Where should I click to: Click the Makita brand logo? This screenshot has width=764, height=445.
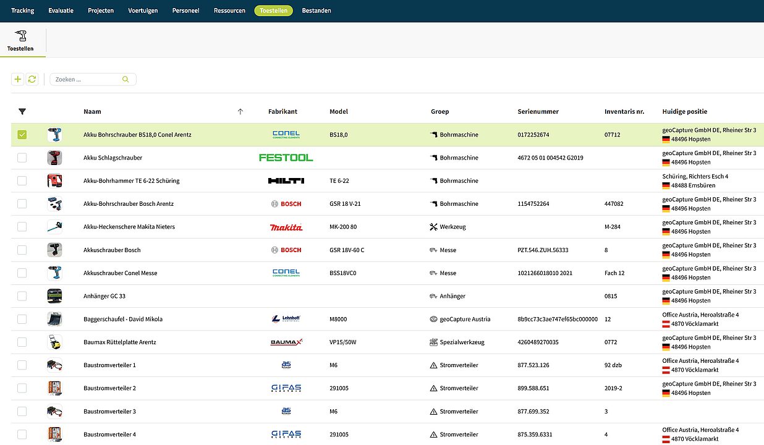286,227
